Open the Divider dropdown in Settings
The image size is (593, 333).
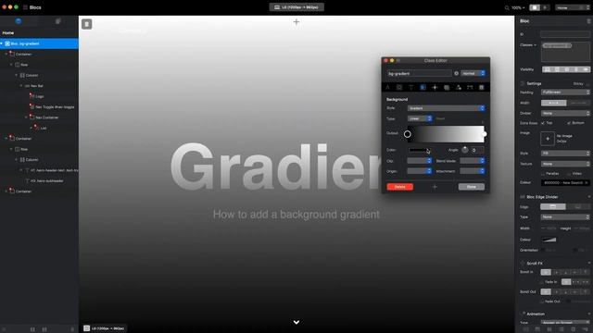565,113
